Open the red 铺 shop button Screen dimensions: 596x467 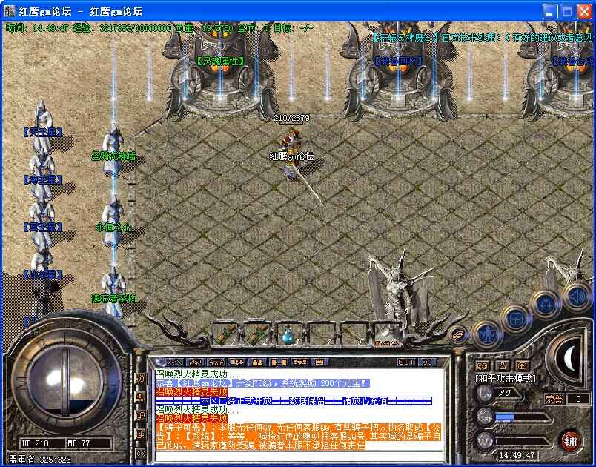click(571, 441)
